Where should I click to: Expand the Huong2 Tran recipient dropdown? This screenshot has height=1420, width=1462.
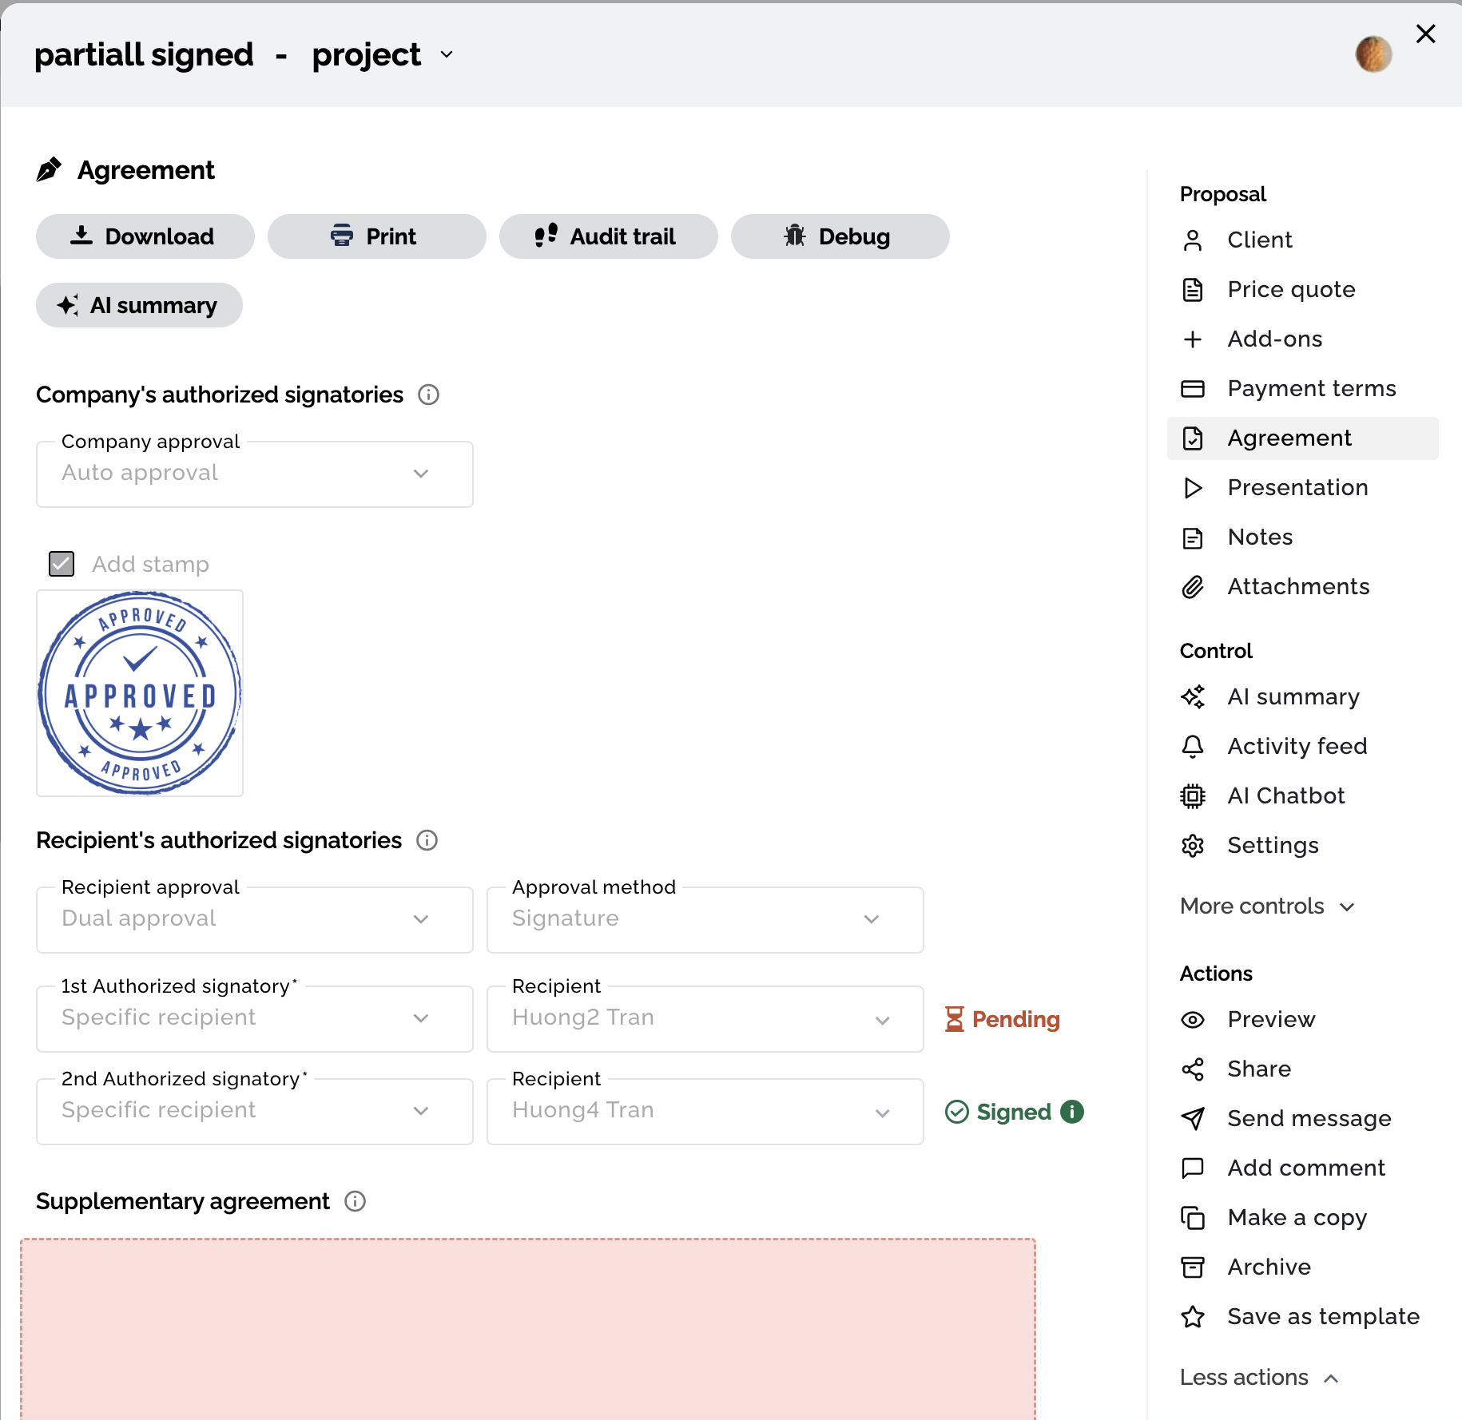705,1018
